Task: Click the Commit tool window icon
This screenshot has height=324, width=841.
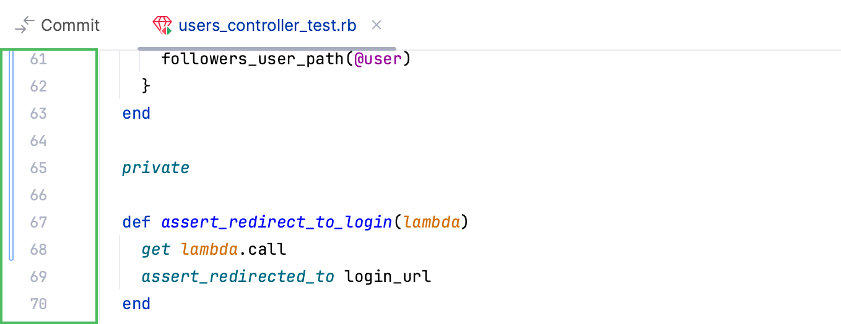Action: [24, 25]
